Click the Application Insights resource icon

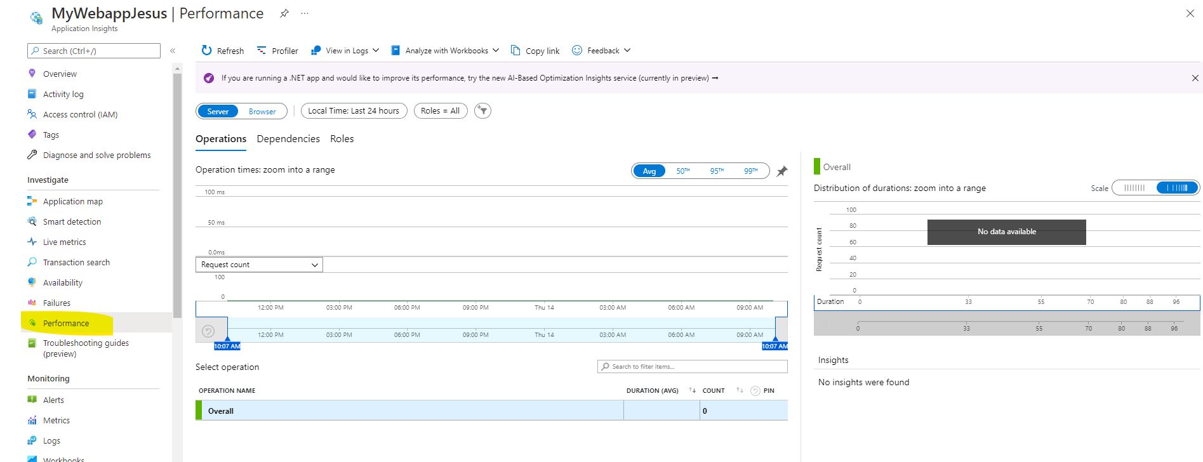pos(37,18)
